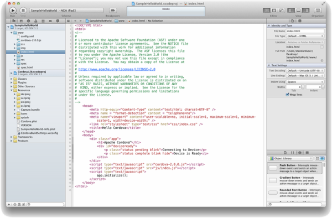Select the Push Button library item
Viewport: 332px width, 218px height.
tap(294, 168)
